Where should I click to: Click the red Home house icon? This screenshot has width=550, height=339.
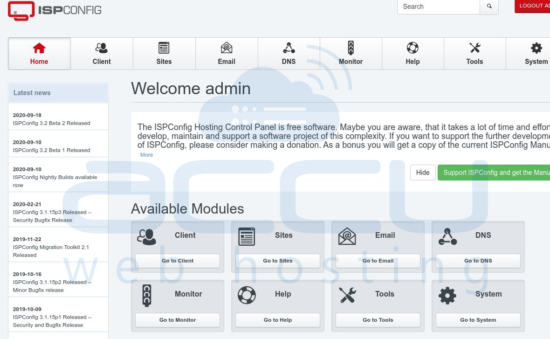[39, 48]
